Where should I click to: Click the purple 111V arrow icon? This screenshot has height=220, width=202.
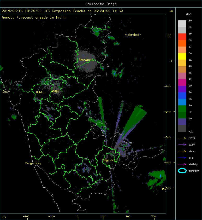[x=182, y=145]
